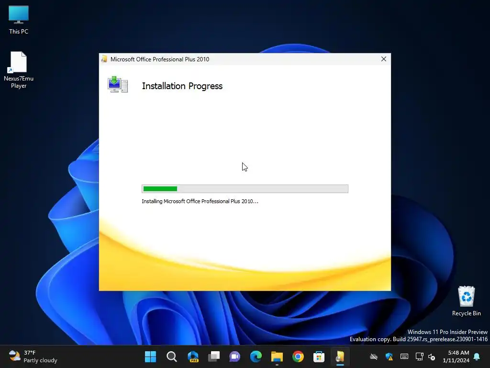Open the Windows Start menu
490x368 pixels.
point(150,356)
